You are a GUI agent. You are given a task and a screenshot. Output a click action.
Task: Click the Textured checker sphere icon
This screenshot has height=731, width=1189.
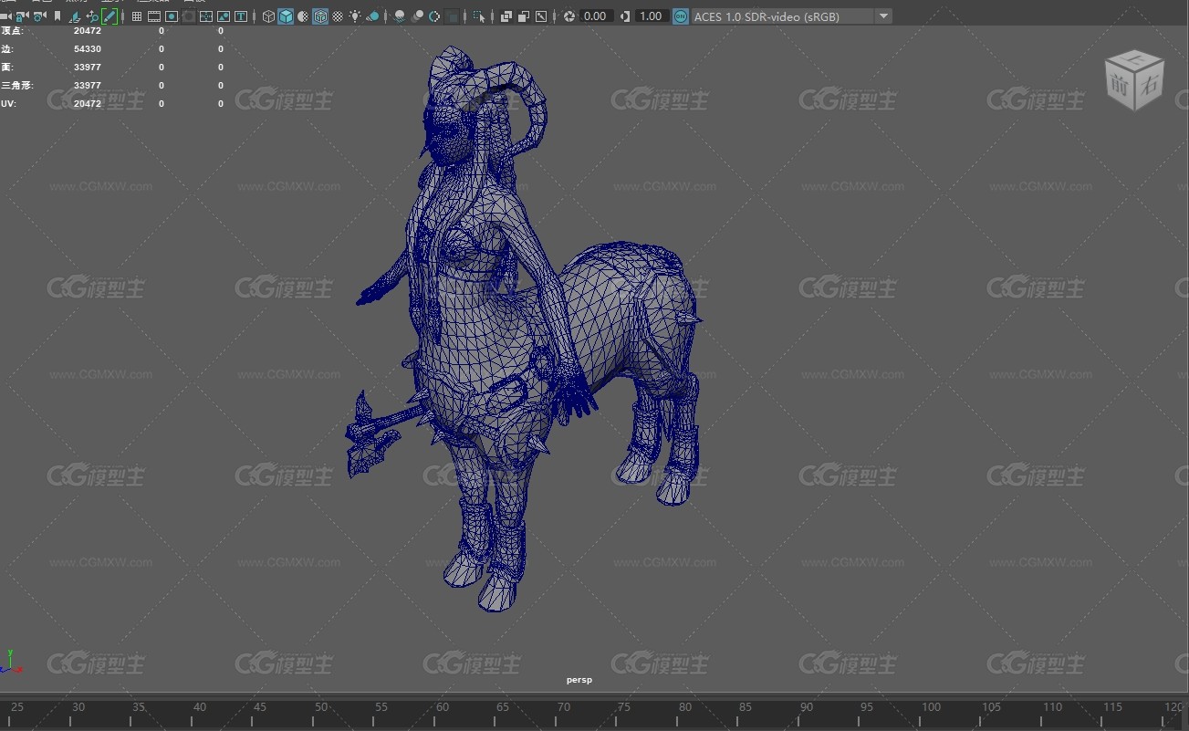(x=338, y=16)
